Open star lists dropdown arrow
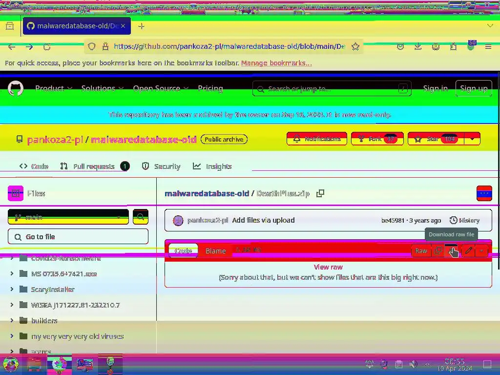Image resolution: width=500 pixels, height=375 pixels. click(x=472, y=139)
